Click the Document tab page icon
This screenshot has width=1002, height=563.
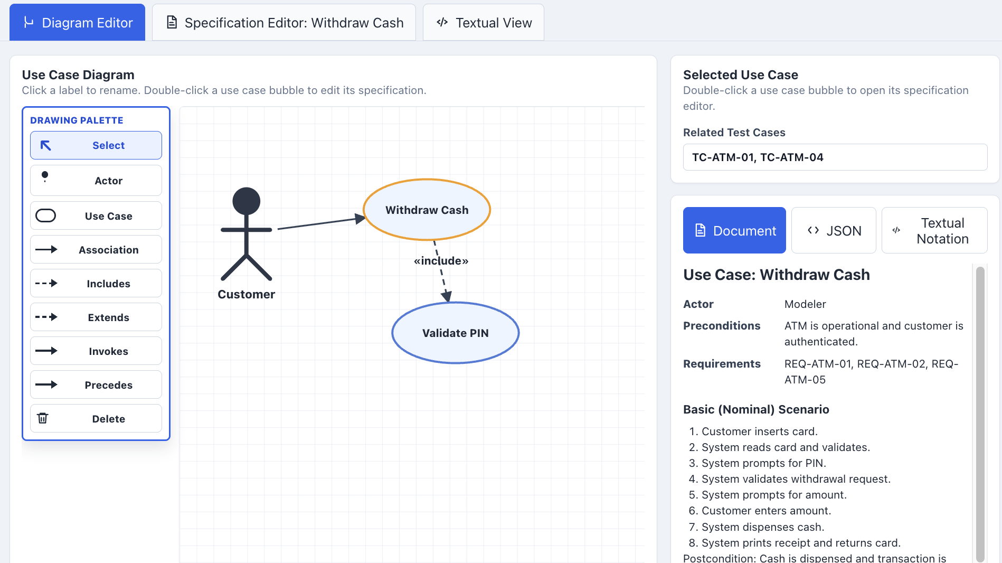[701, 230]
